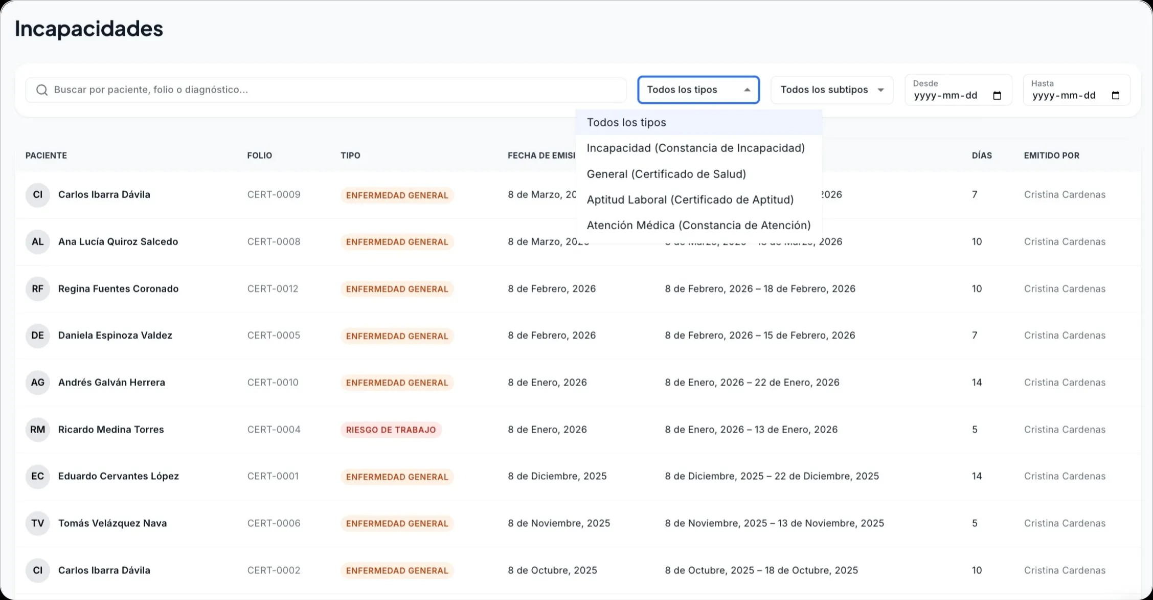Open the Desde calendar picker icon

(x=997, y=96)
